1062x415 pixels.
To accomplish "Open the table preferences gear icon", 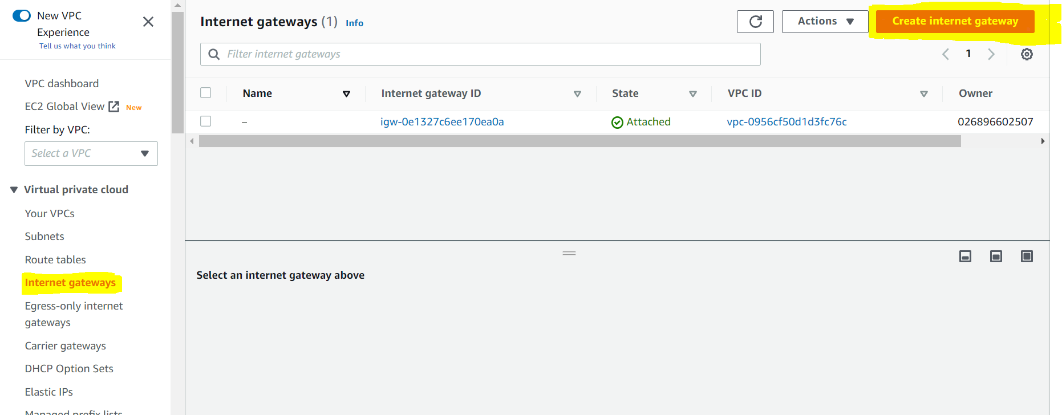I will pos(1027,54).
